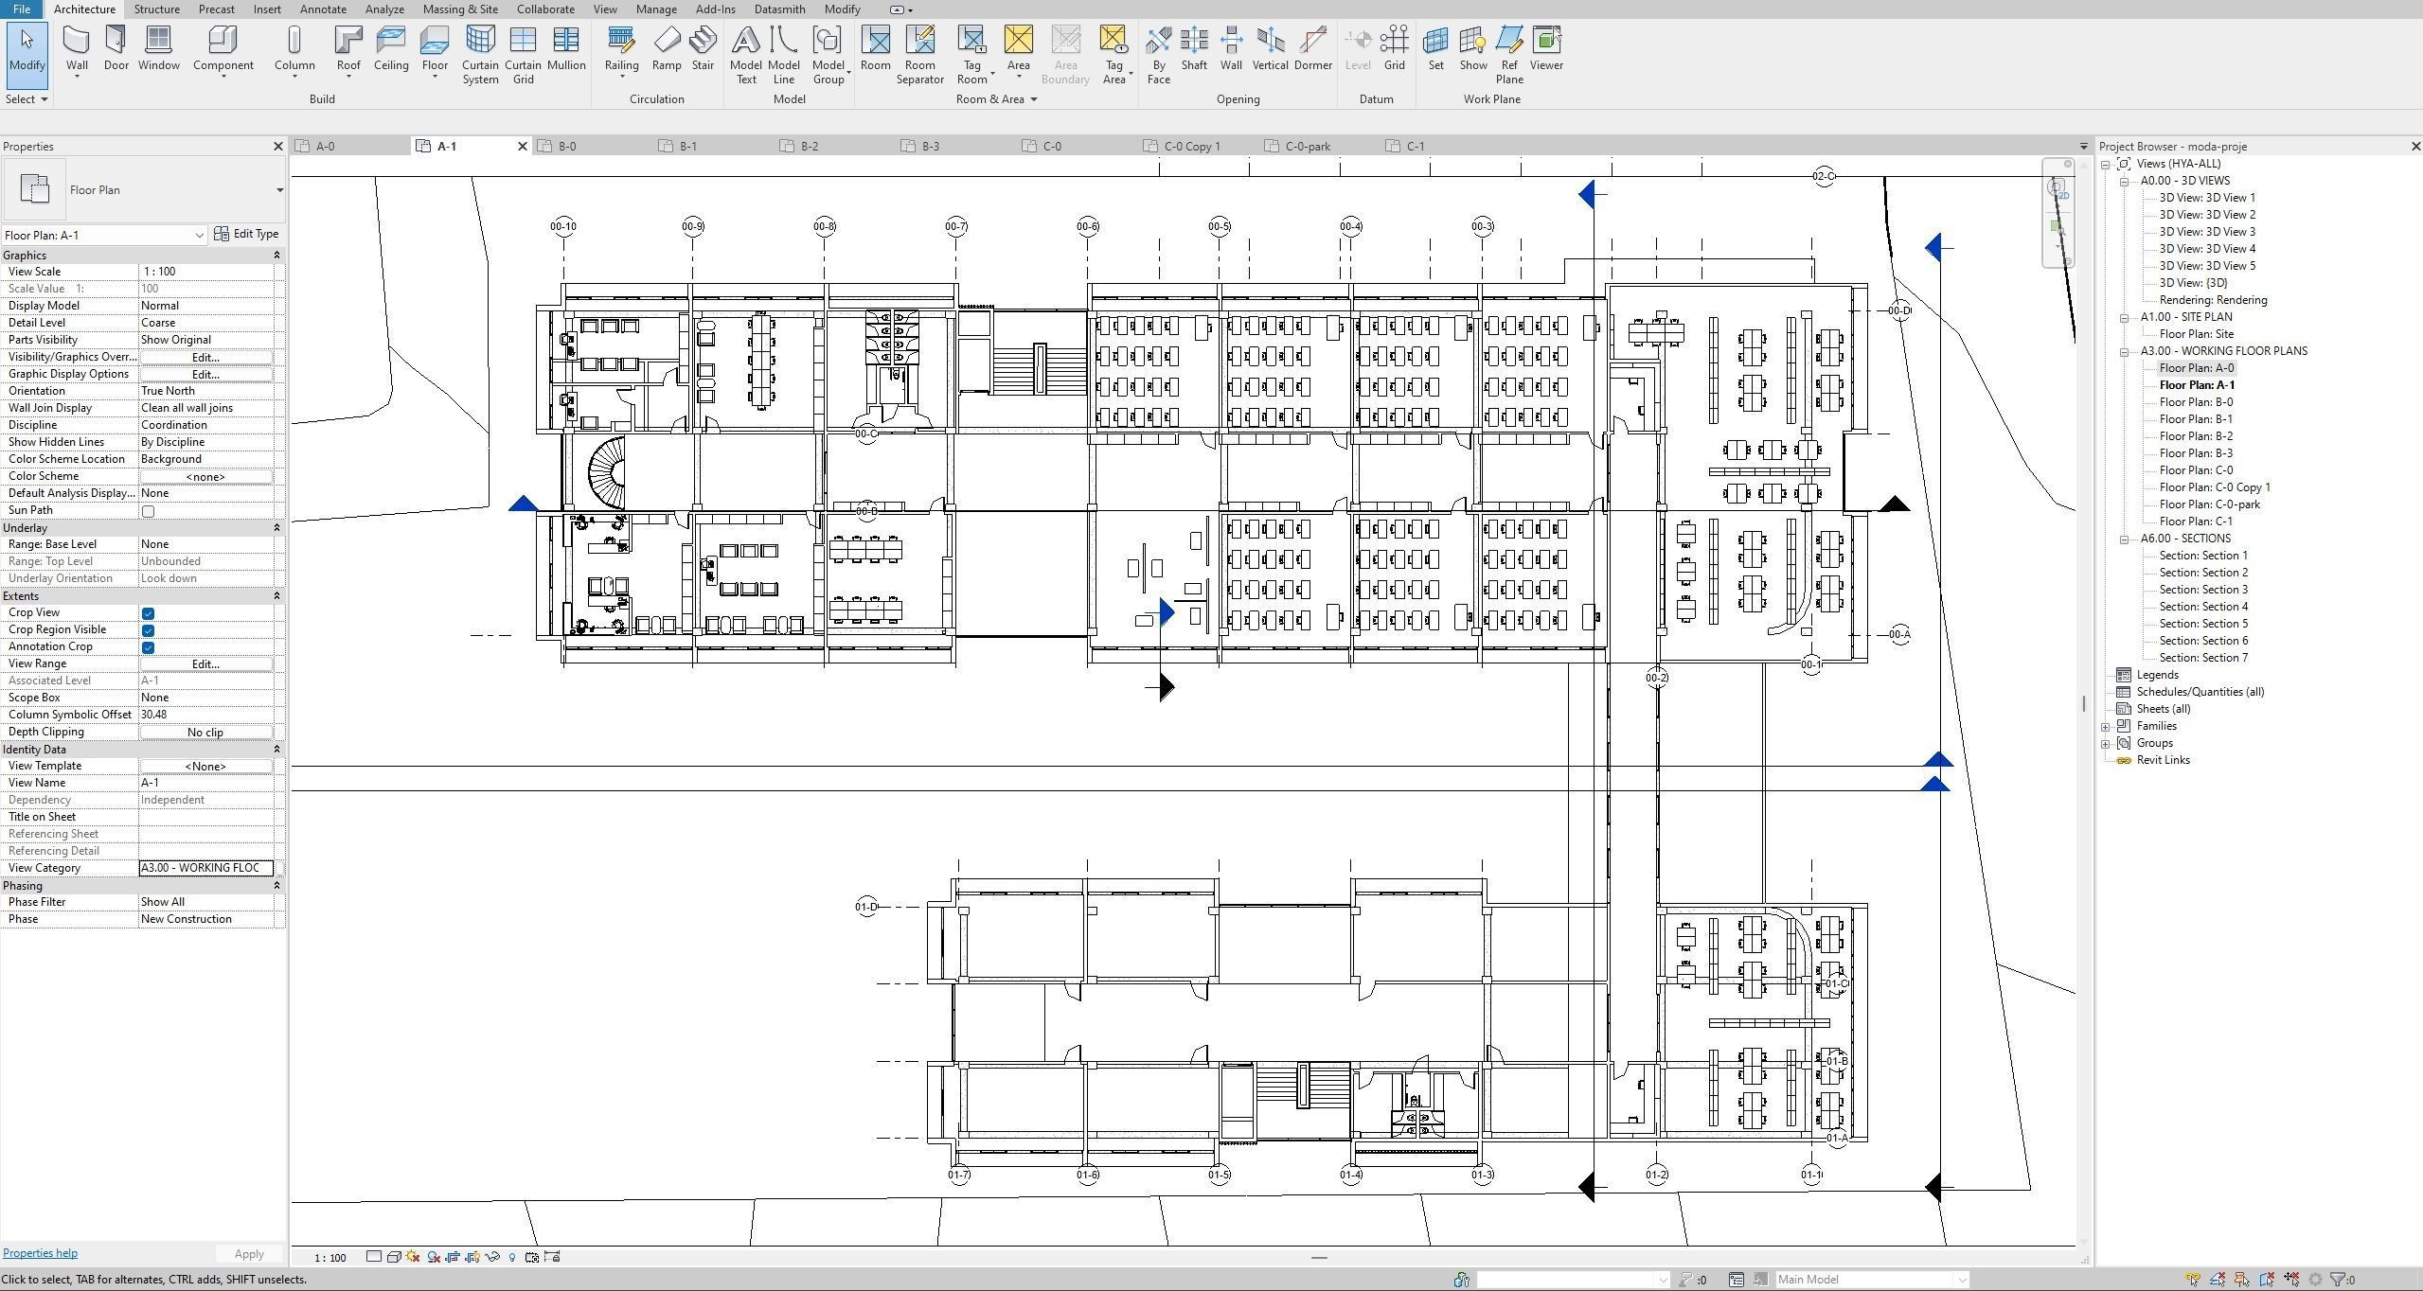
Task: Enable the Sun Path checkbox
Action: click(x=148, y=511)
